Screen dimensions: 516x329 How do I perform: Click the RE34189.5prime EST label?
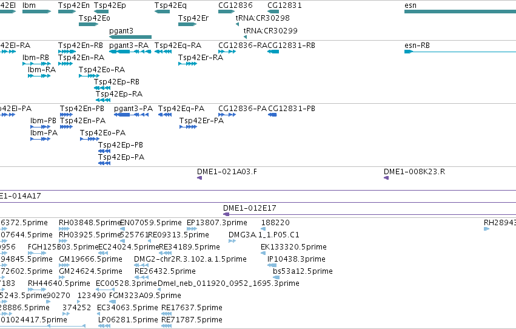tap(189, 247)
